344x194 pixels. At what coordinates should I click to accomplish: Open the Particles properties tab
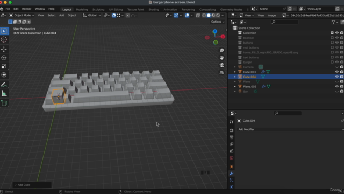click(x=232, y=180)
